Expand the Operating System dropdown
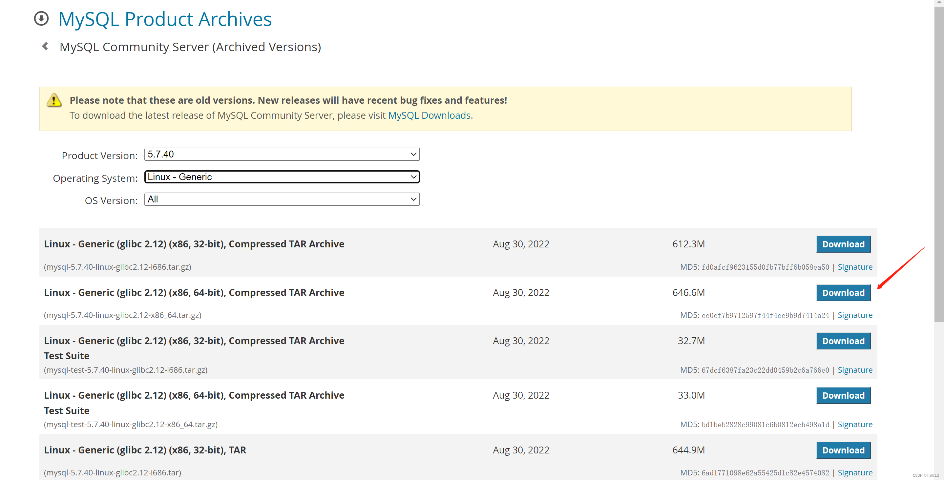Viewport: 944px width, 480px height. pyautogui.click(x=282, y=177)
